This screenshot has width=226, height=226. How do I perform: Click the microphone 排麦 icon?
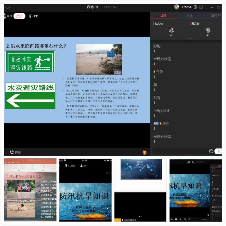tap(30, 16)
